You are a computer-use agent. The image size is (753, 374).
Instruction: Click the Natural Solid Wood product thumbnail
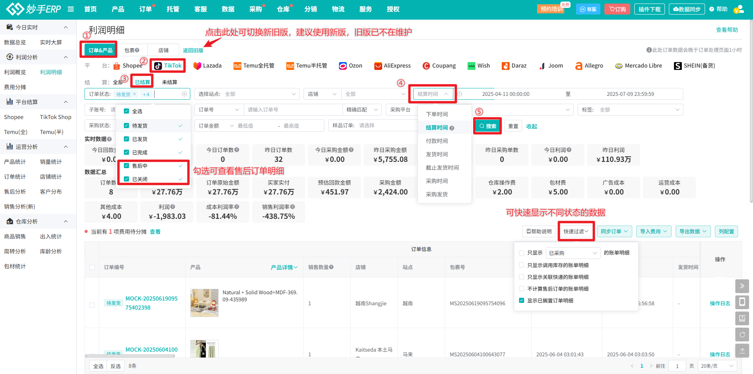click(x=204, y=303)
